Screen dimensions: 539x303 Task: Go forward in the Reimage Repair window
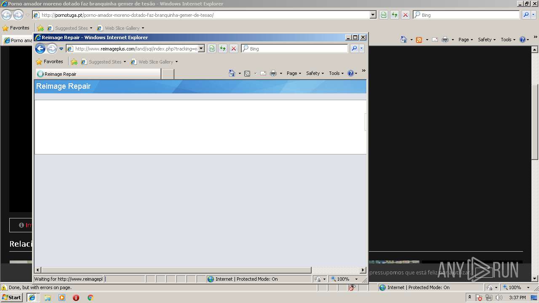click(52, 49)
